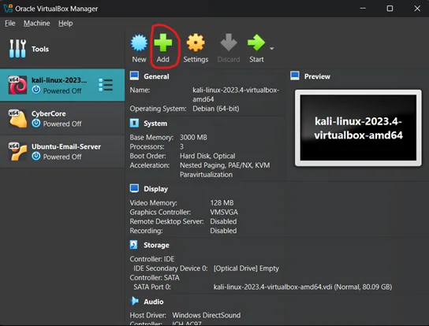Click the Recording Disabled value
Viewport: 429px width, 326px height.
[x=223, y=231]
